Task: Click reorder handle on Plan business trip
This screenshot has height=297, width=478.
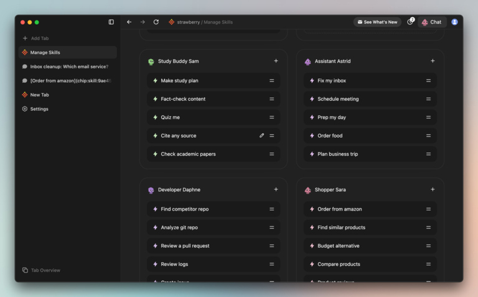Action: [x=428, y=154]
